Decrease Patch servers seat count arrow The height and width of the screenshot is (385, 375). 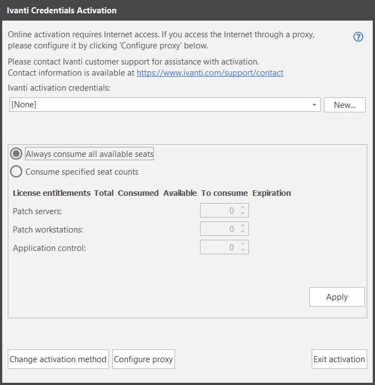(x=243, y=214)
